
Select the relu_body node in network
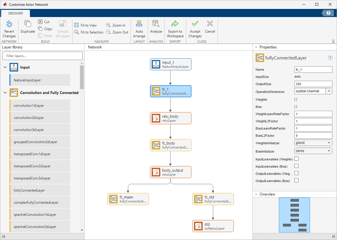[x=170, y=118]
